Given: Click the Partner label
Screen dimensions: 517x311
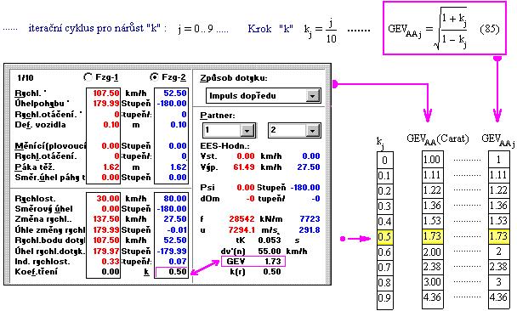Looking at the screenshot, I should point(218,116).
